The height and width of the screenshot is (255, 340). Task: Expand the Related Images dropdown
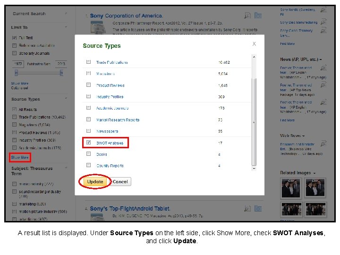(314, 173)
